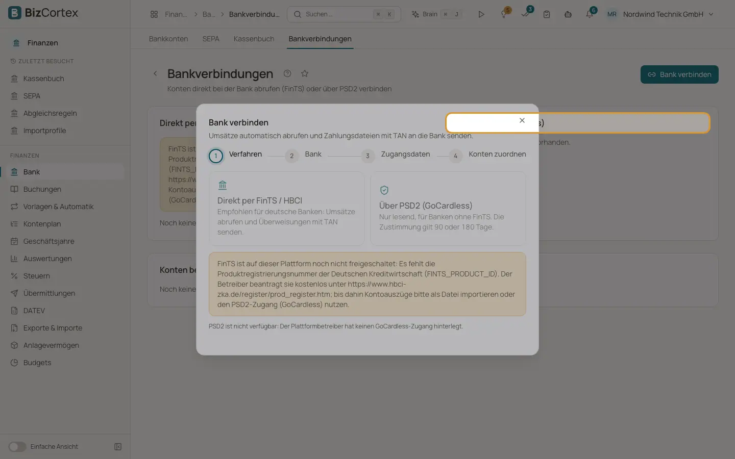
Task: Click the Finan... breadcrumb
Action: coord(176,14)
